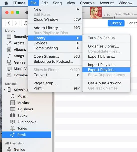Click the Rawk playlist icon
The width and height of the screenshot is (137, 152).
12,135
